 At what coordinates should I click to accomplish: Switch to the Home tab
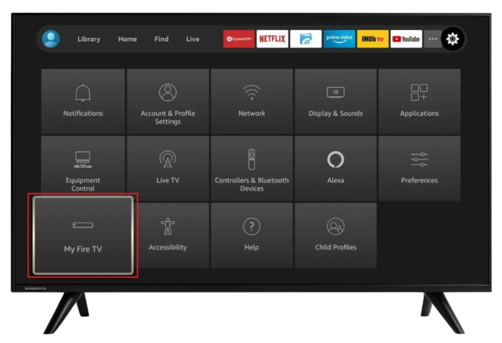[127, 39]
